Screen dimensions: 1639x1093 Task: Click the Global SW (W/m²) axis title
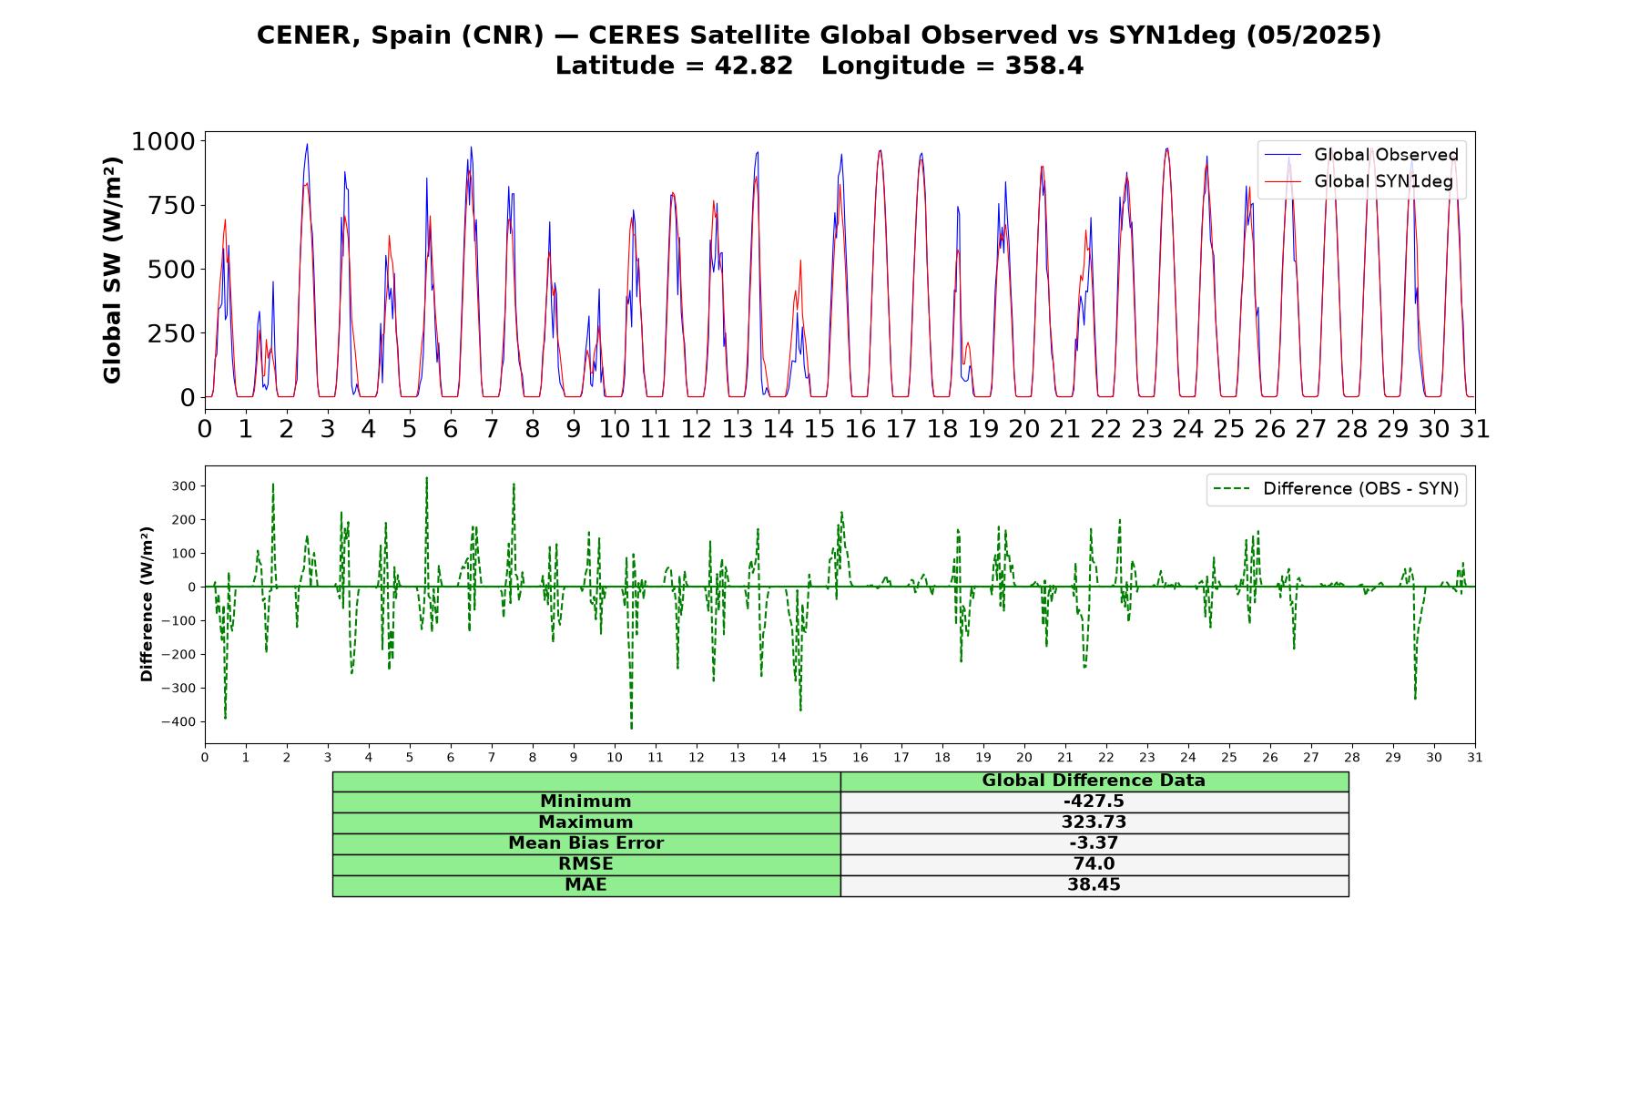[112, 270]
